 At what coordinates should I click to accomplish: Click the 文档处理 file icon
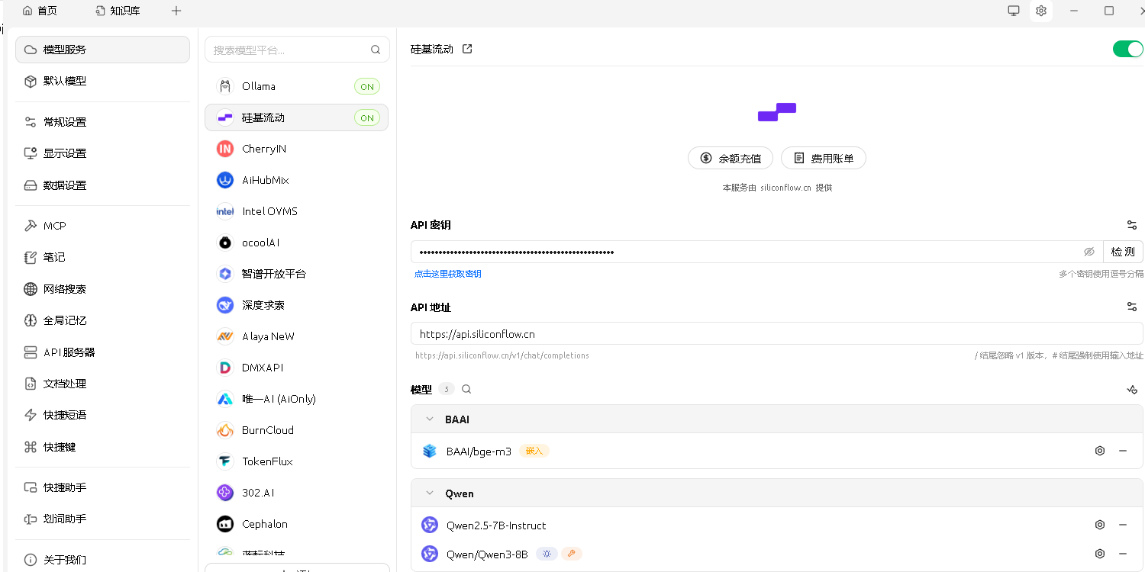pyautogui.click(x=31, y=384)
